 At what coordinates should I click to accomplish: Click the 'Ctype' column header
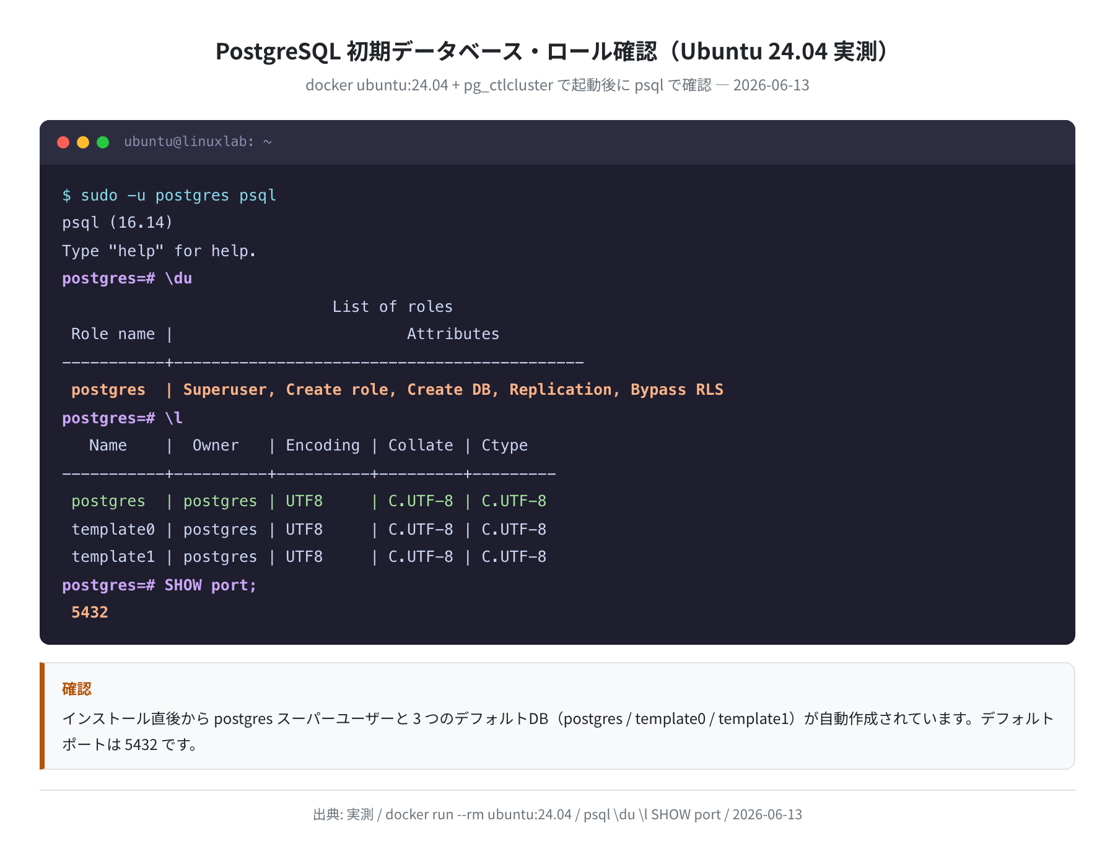click(505, 446)
